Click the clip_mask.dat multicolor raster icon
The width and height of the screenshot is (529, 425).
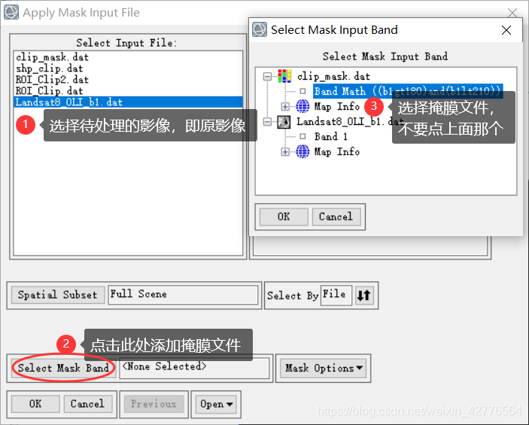pyautogui.click(x=284, y=76)
